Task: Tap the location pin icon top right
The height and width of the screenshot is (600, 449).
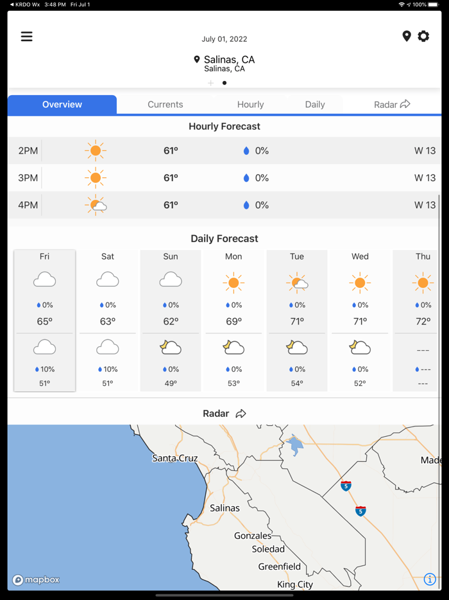Action: 407,36
